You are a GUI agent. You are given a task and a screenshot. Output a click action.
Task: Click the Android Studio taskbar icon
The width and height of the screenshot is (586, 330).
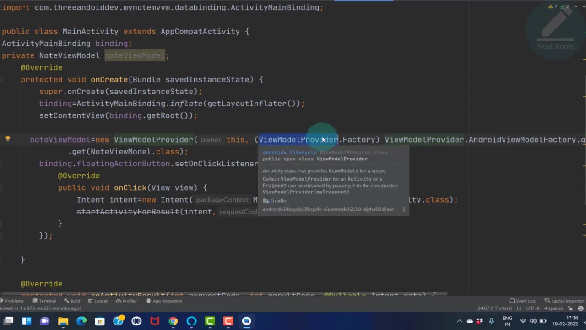[x=246, y=321]
